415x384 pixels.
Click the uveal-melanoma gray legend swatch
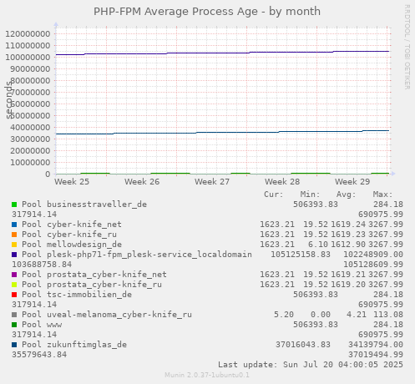[14, 315]
